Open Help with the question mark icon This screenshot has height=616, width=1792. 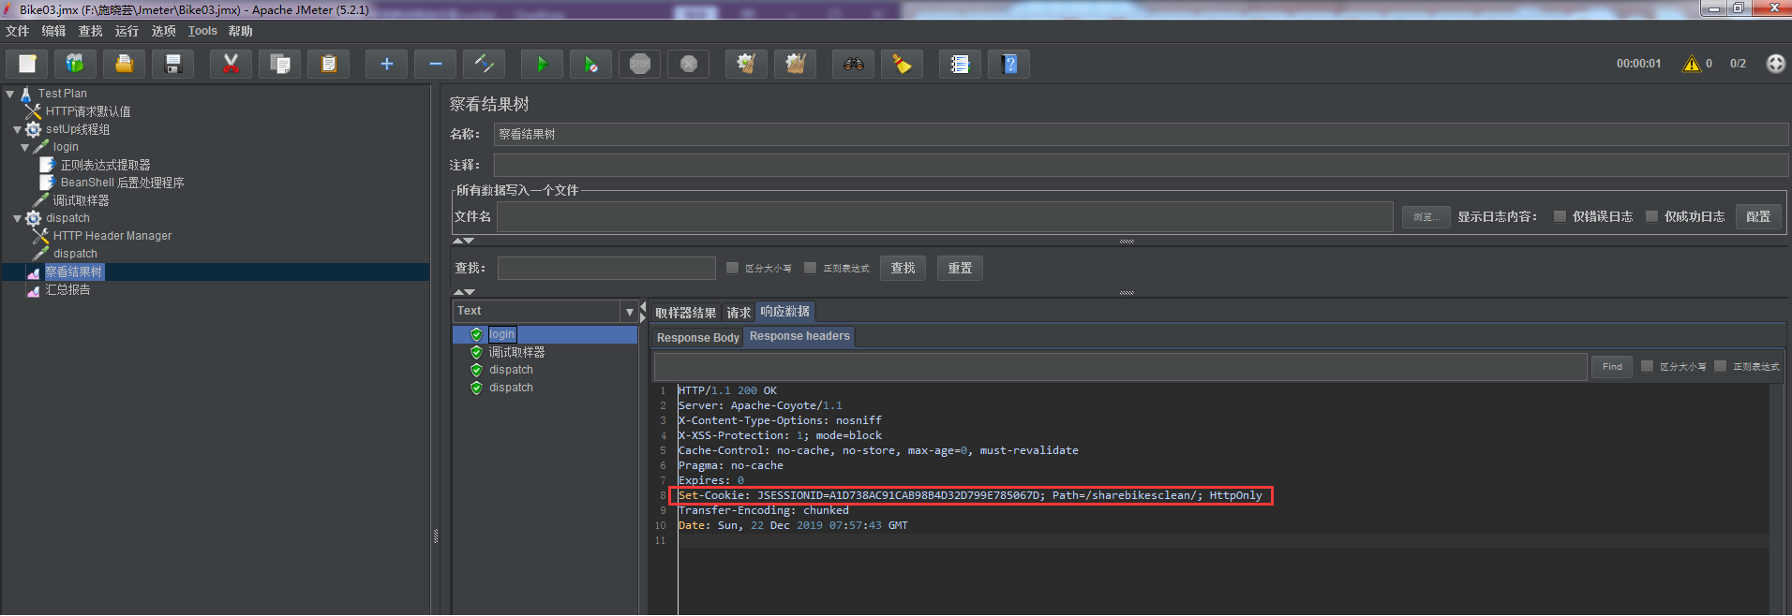coord(1008,64)
